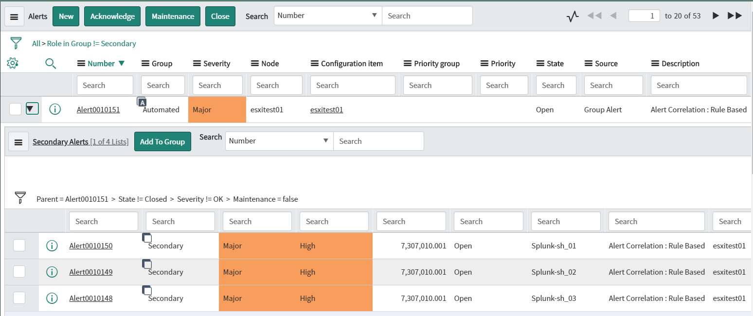The height and width of the screenshot is (316, 753).
Task: Click the filter funnel icon above the breadcrumb
Action: (16, 43)
